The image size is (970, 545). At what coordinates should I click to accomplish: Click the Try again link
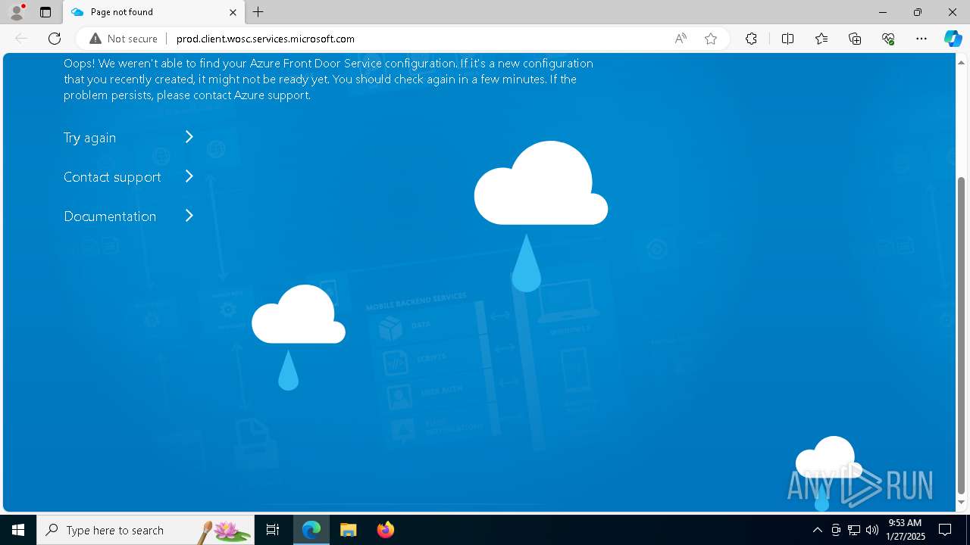[89, 138]
